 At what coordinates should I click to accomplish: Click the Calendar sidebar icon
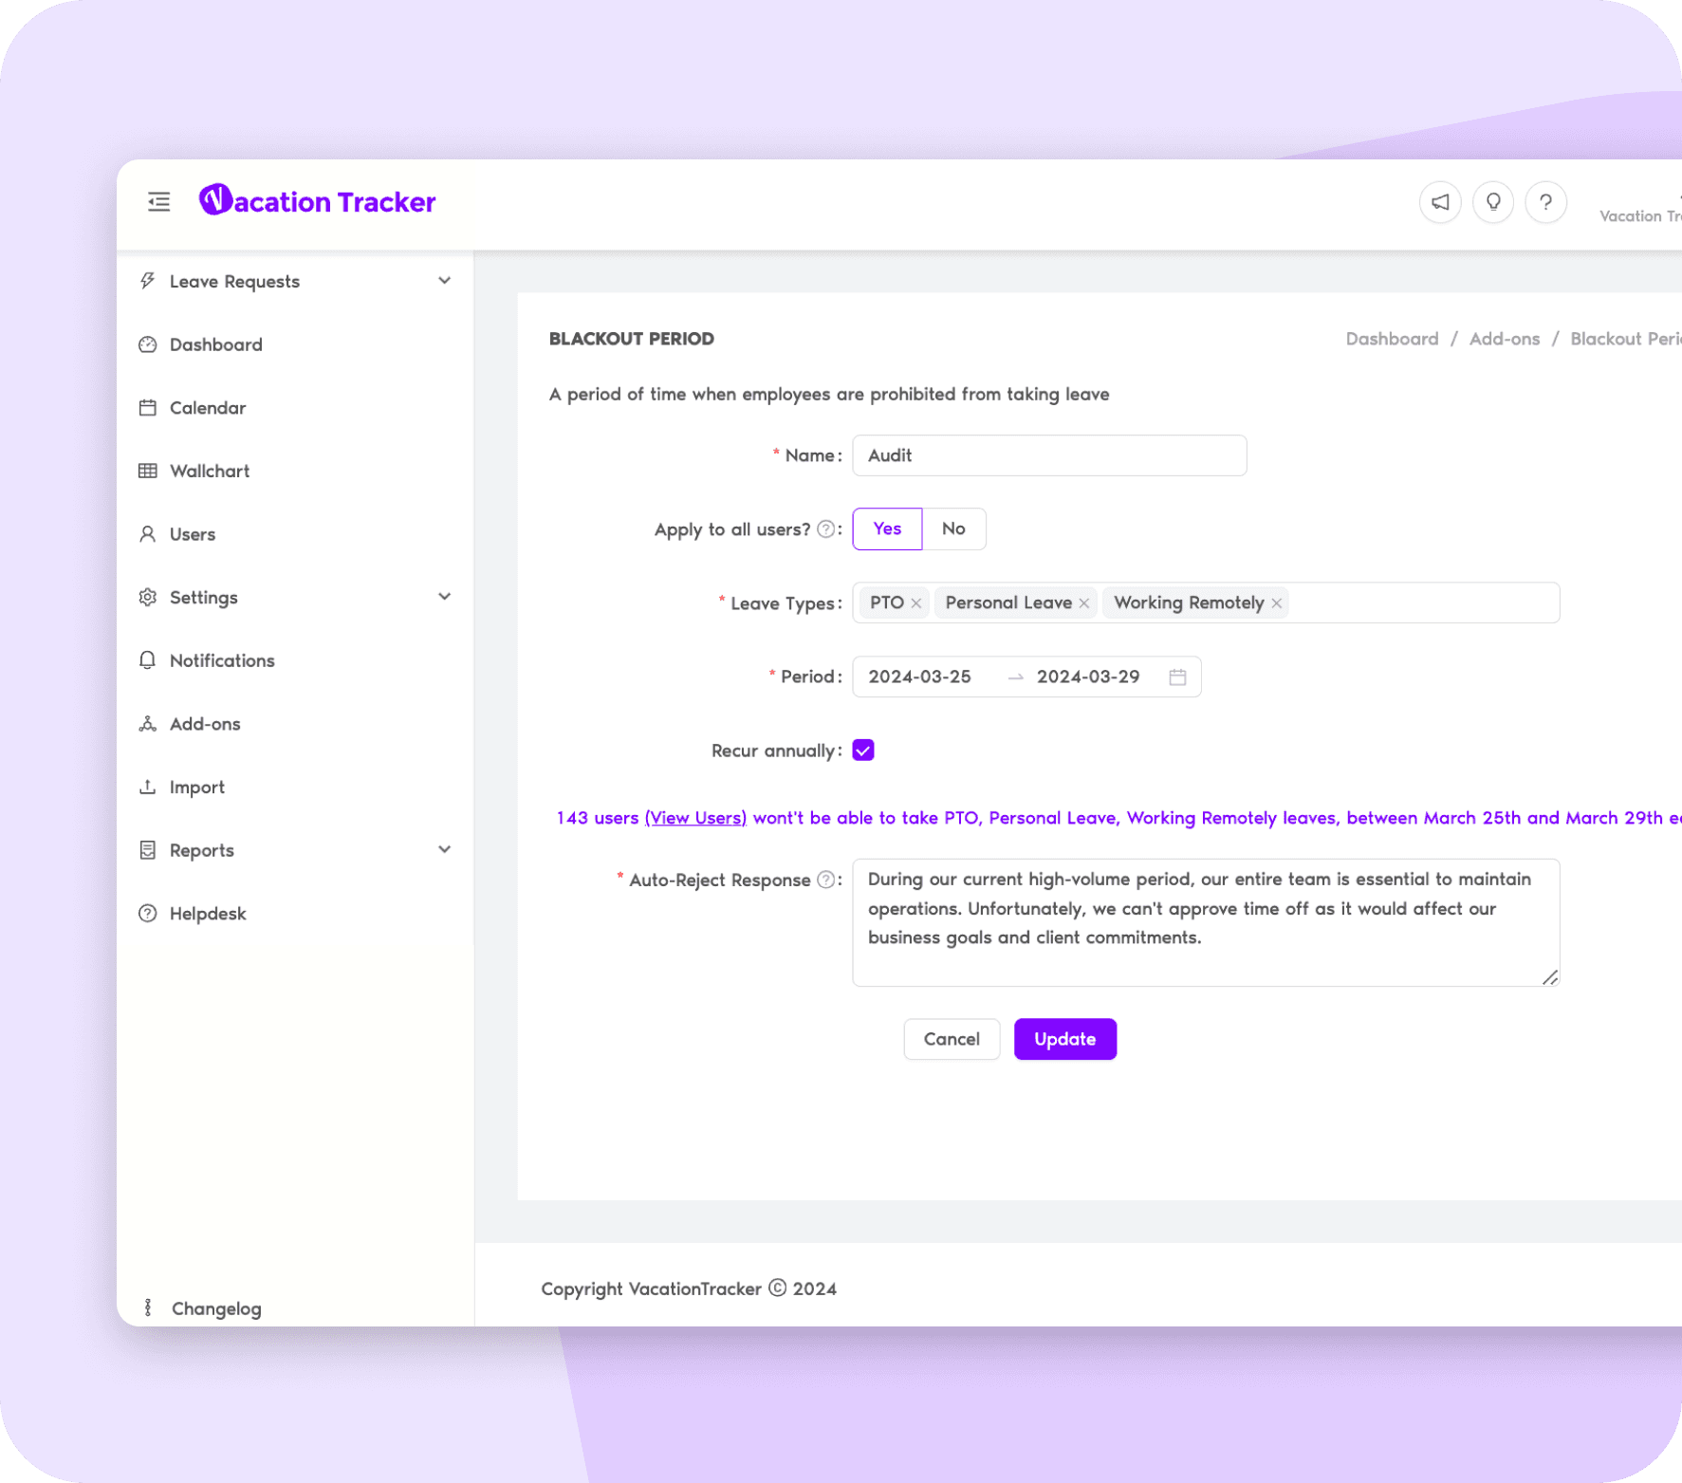tap(147, 408)
